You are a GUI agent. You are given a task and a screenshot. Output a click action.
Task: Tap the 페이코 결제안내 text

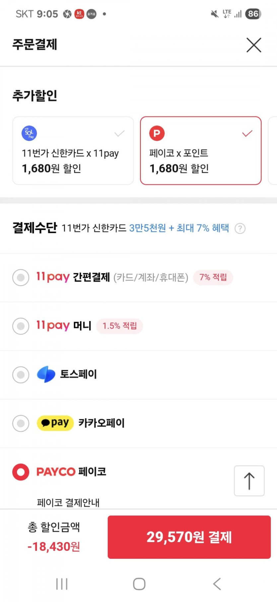(x=68, y=502)
